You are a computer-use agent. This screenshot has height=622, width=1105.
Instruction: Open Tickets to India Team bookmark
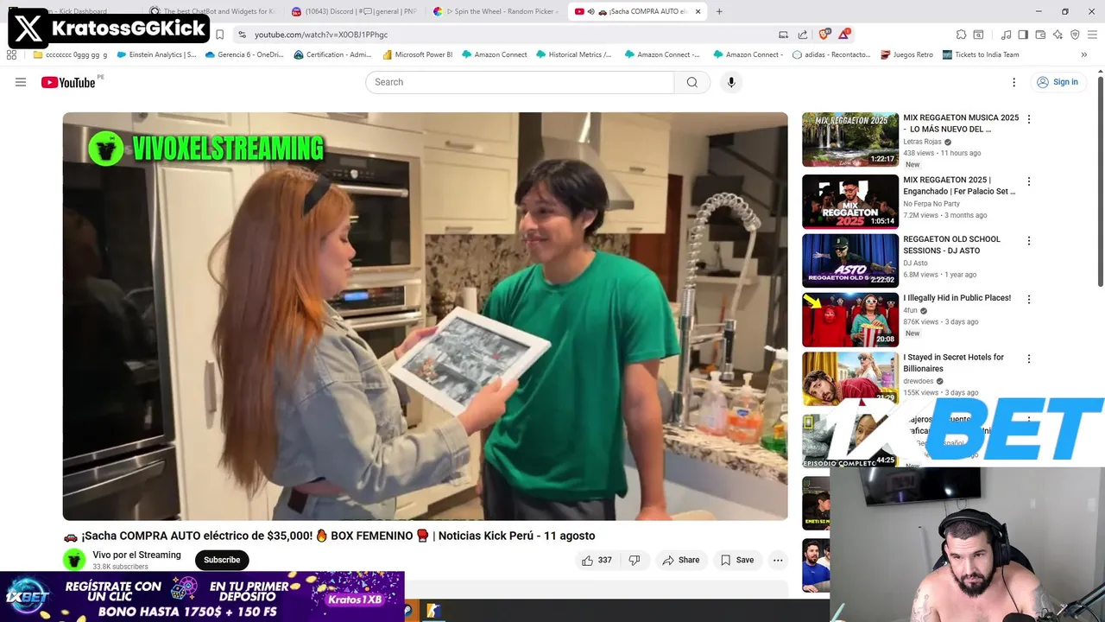pos(981,54)
